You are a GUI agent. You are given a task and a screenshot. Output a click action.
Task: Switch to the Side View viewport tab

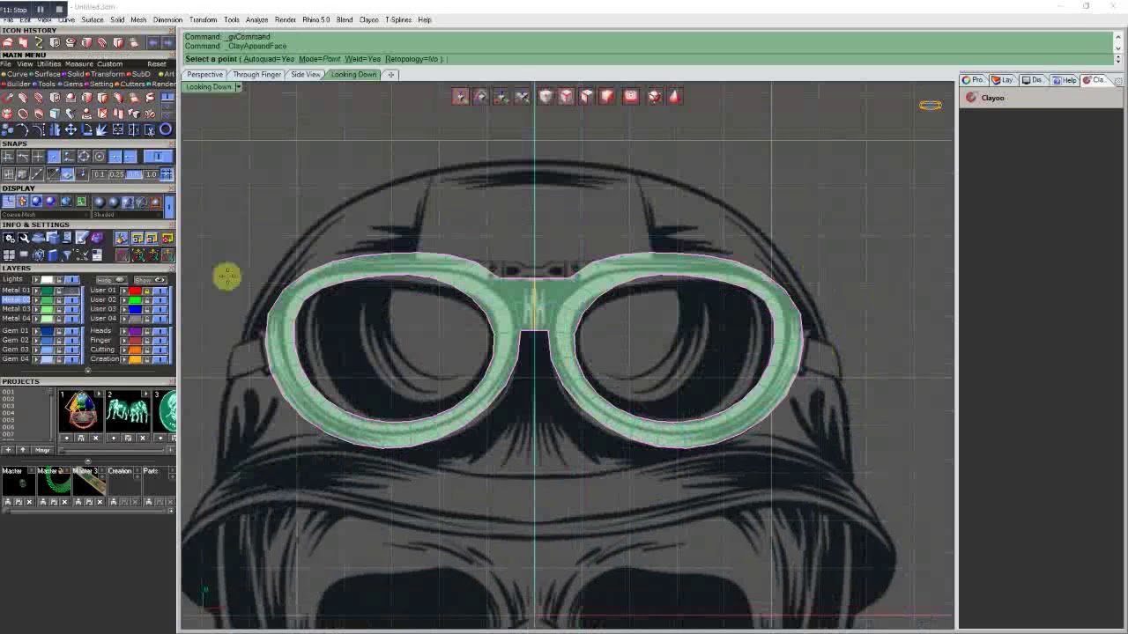click(x=306, y=75)
